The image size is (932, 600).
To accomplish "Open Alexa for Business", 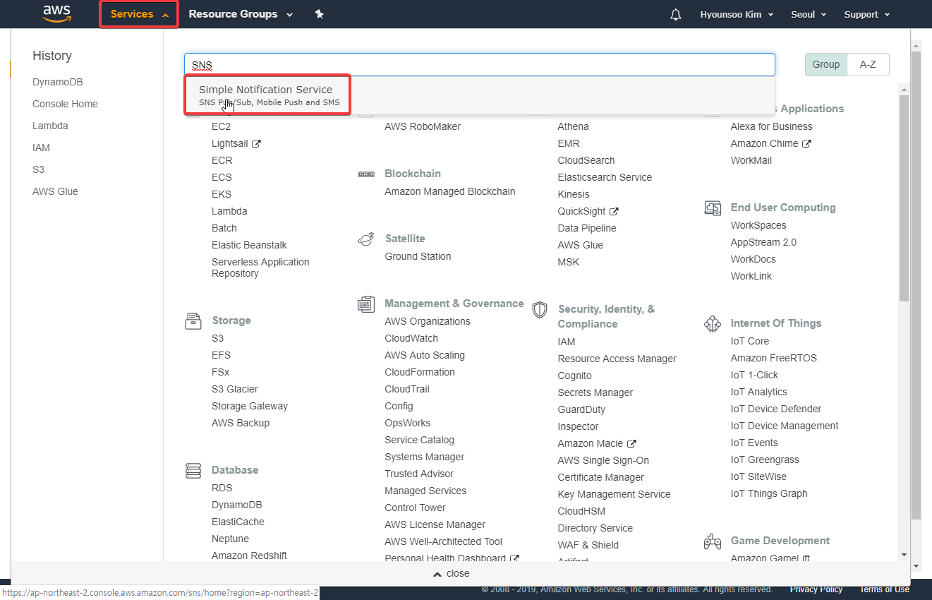I will (772, 126).
